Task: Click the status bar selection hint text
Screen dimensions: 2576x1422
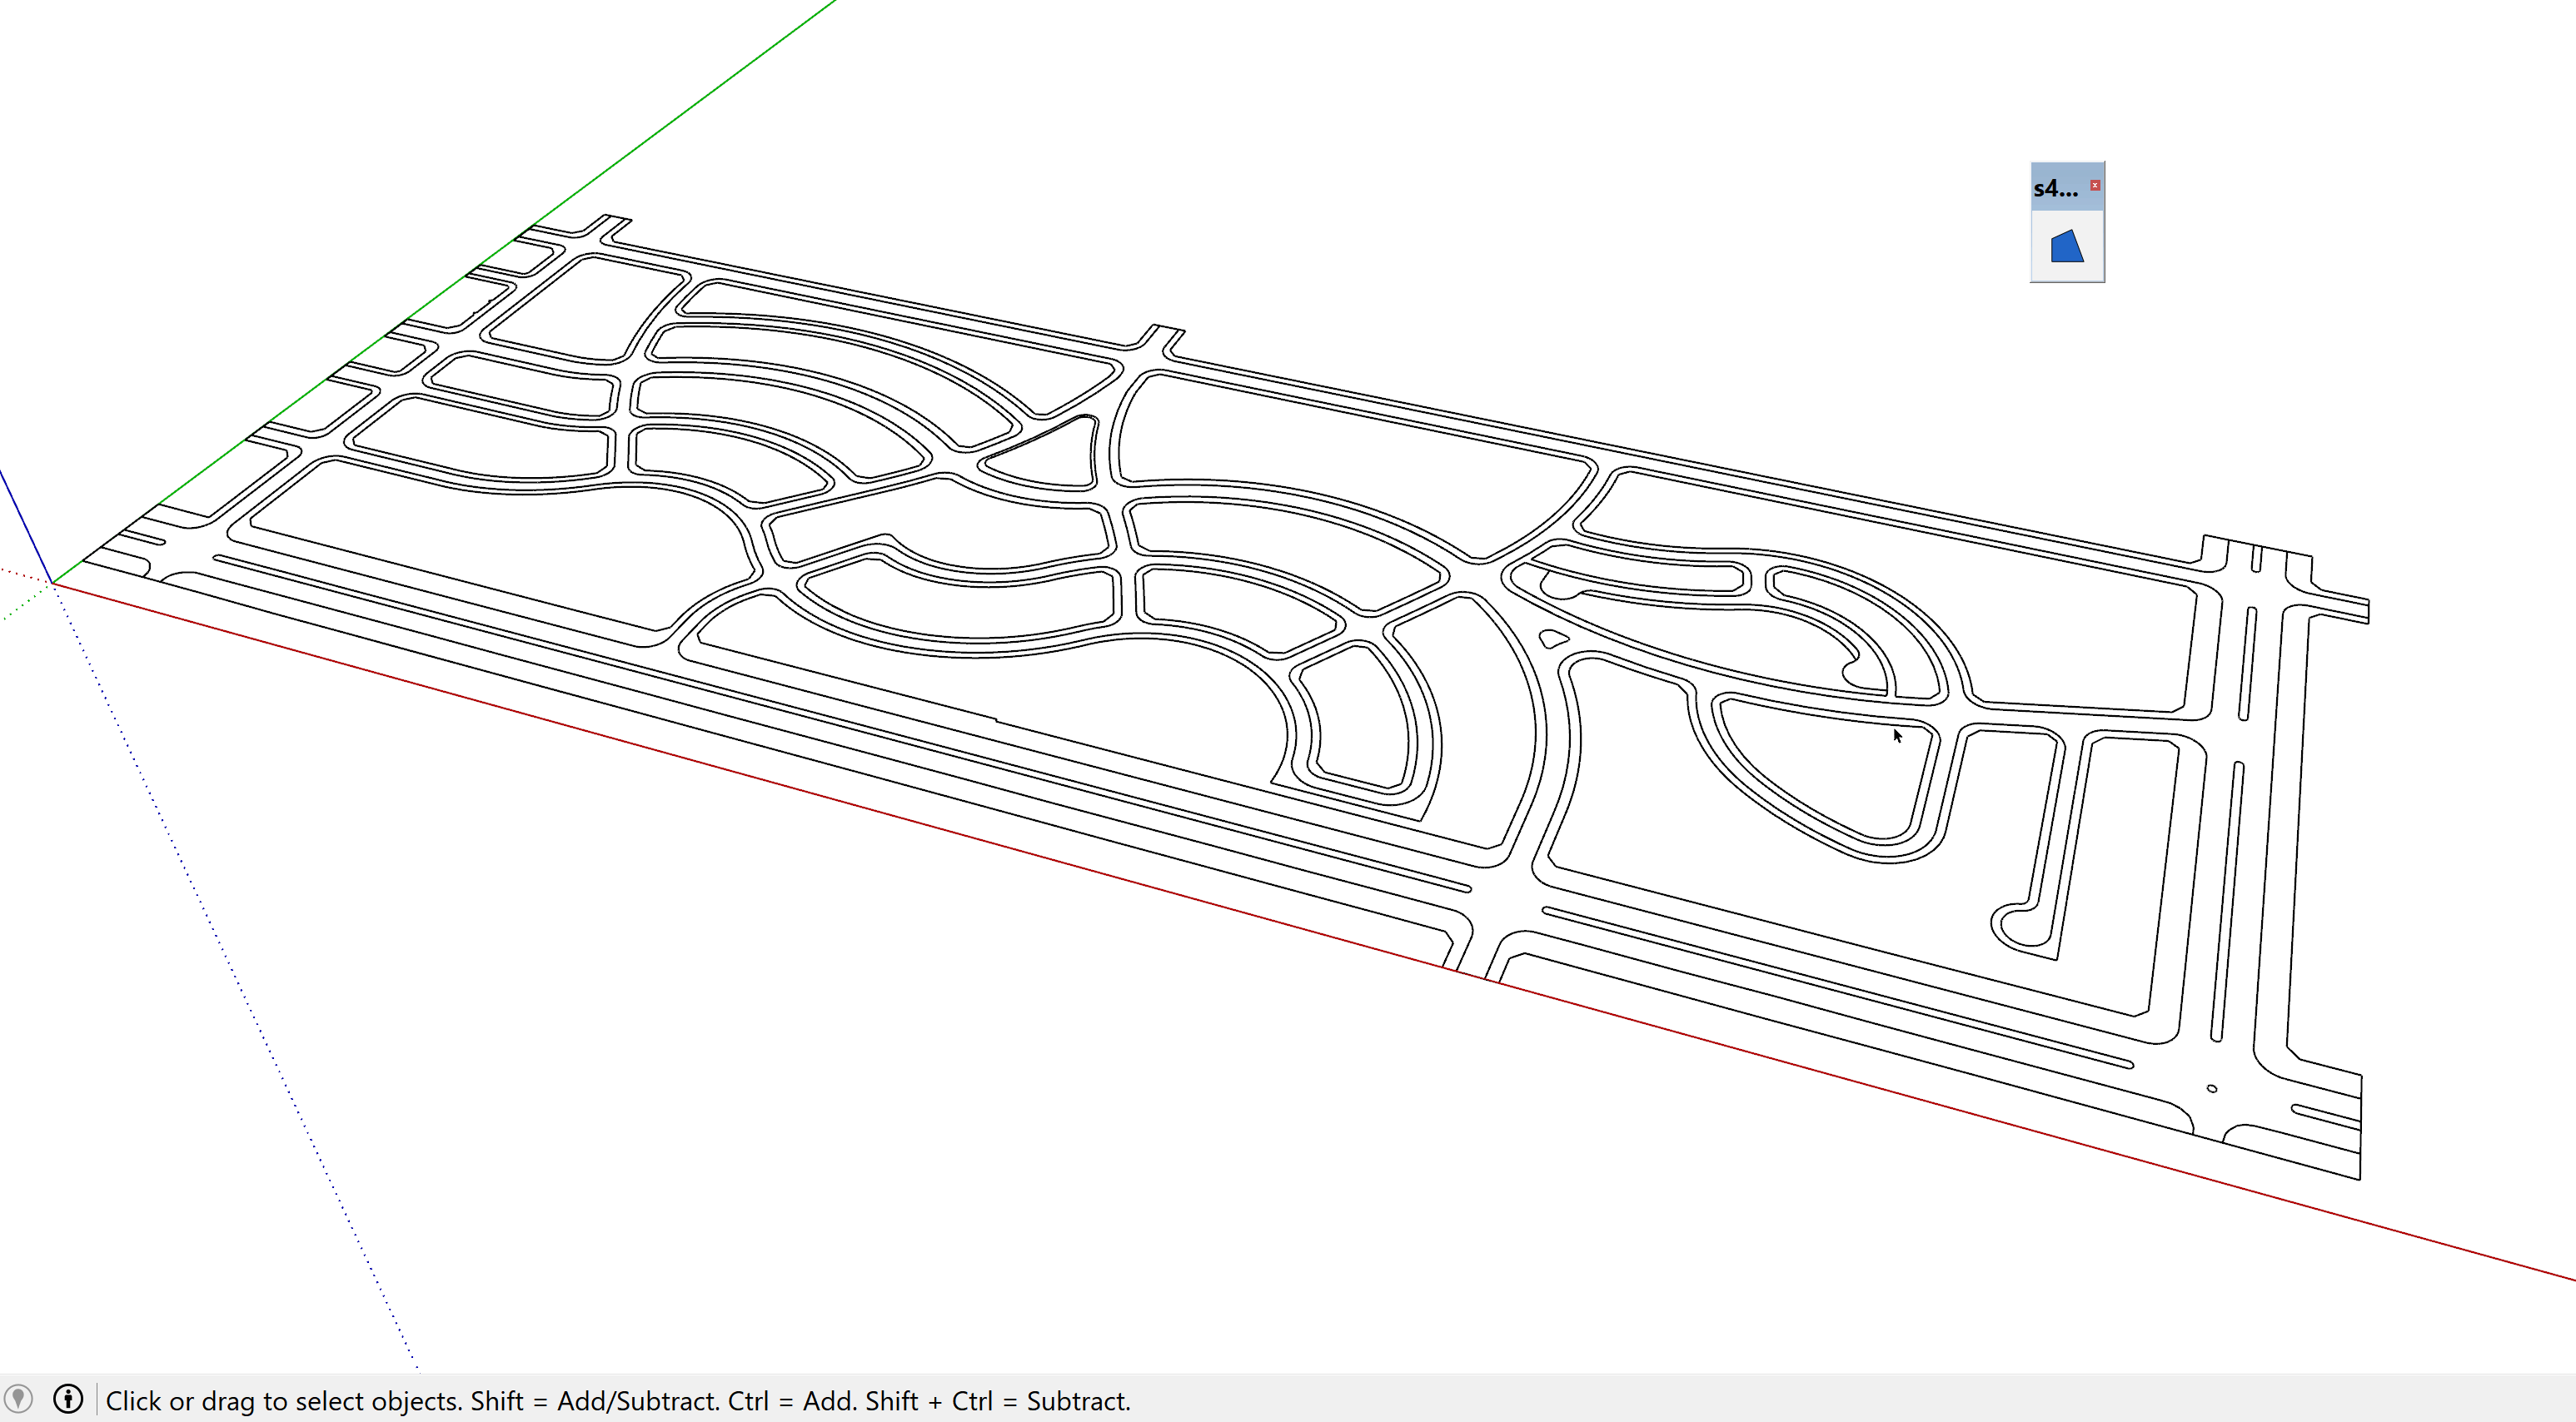Action: click(x=617, y=1401)
